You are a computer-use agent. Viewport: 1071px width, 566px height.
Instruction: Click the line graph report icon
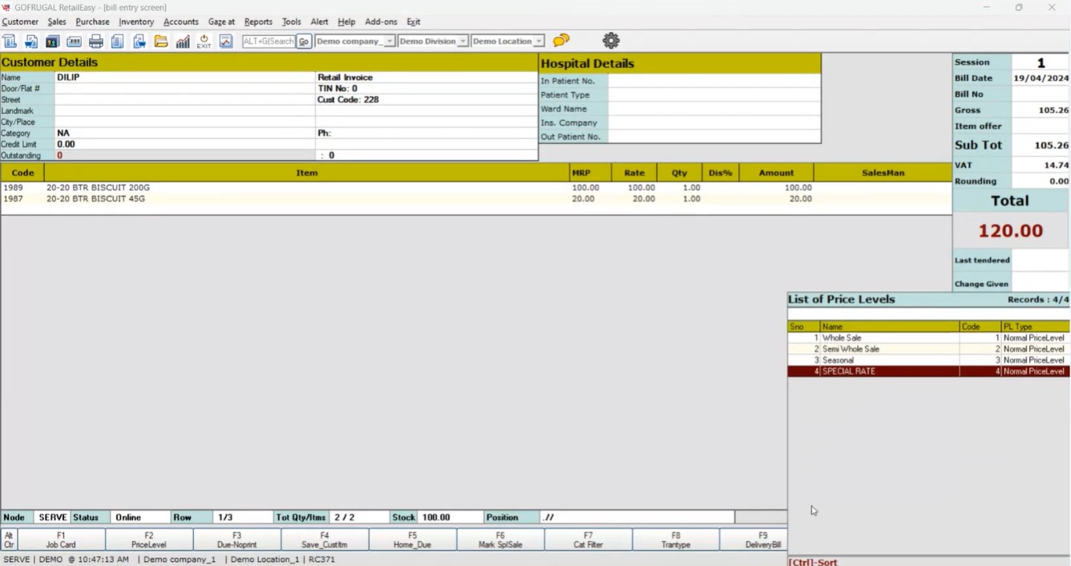(x=226, y=41)
